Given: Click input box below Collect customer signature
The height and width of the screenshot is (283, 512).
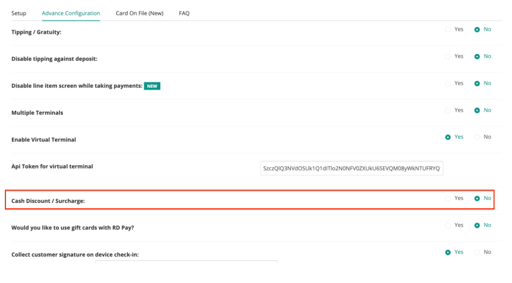Looking at the screenshot, I should 186,262.
